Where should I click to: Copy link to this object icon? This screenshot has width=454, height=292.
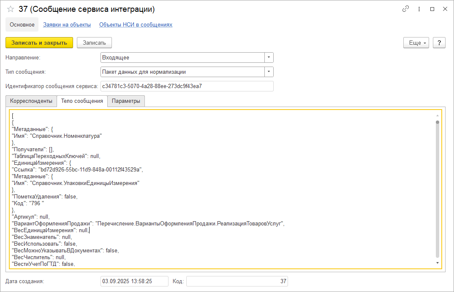tap(406, 9)
